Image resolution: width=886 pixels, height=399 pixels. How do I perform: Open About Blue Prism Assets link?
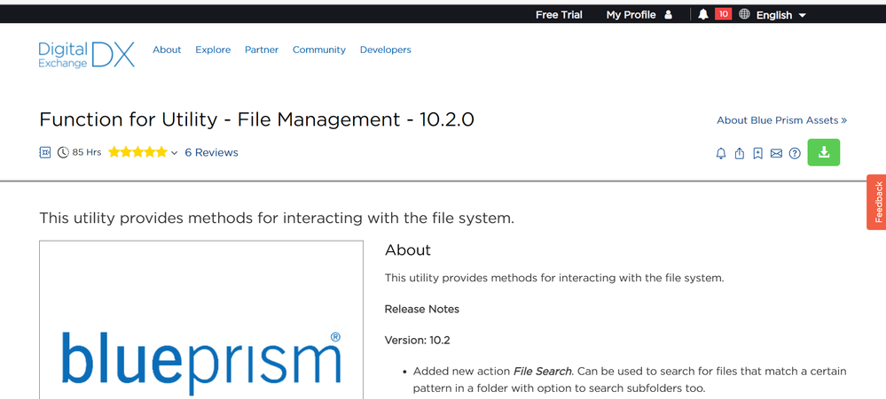(x=782, y=120)
